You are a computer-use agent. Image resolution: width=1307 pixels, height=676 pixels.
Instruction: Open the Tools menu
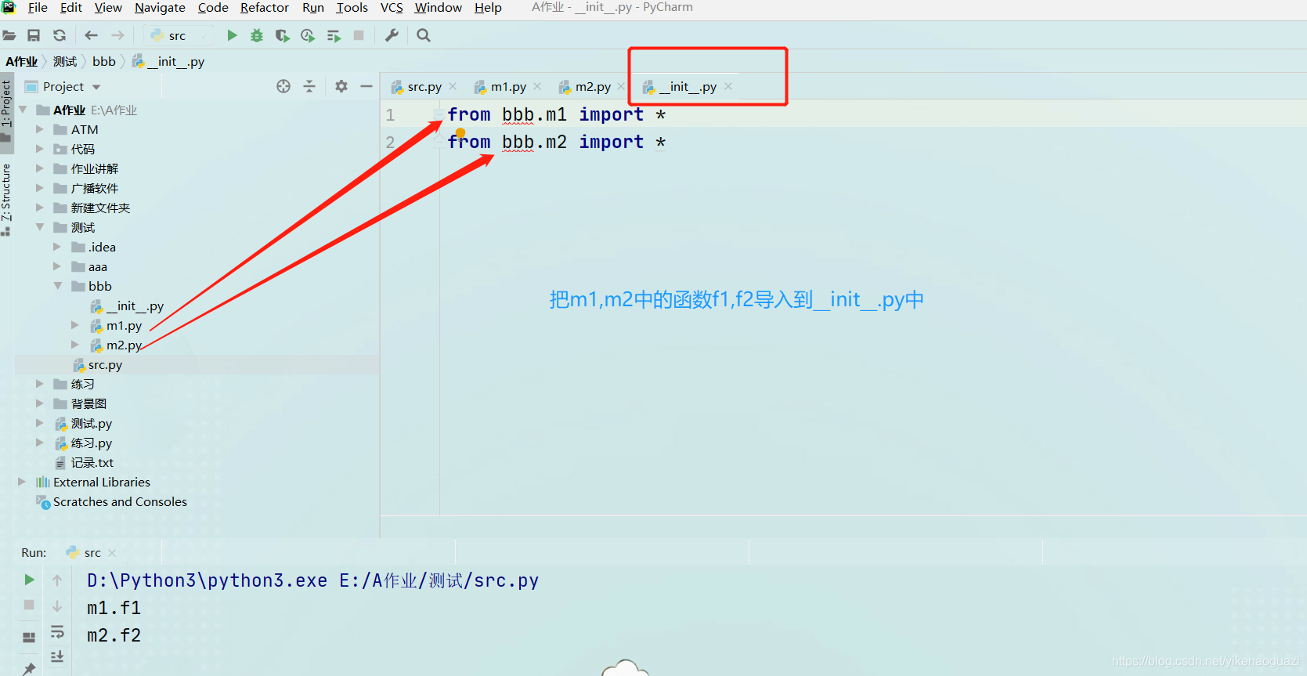coord(352,8)
